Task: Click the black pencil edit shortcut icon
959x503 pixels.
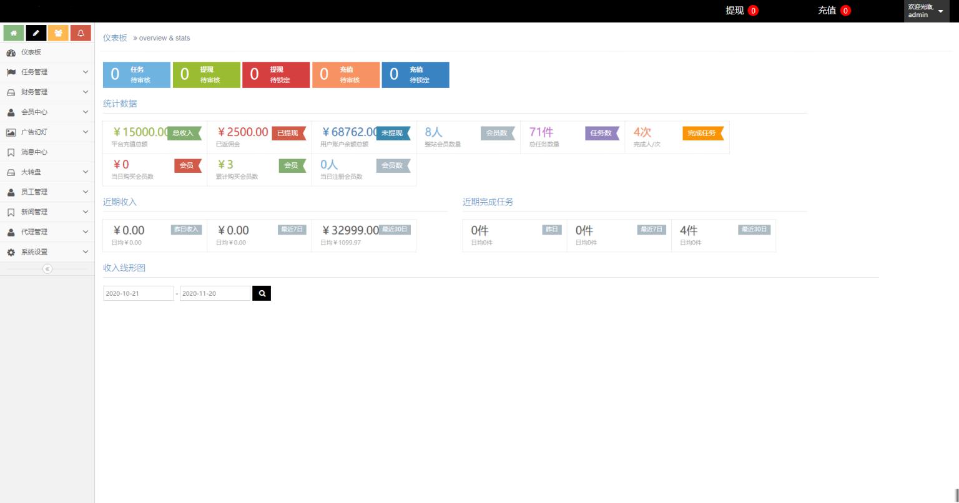Action: tap(36, 33)
